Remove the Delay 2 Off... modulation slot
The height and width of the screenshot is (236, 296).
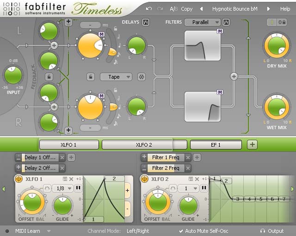click(x=62, y=168)
